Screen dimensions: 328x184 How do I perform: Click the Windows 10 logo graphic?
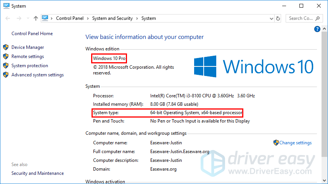coord(254,66)
